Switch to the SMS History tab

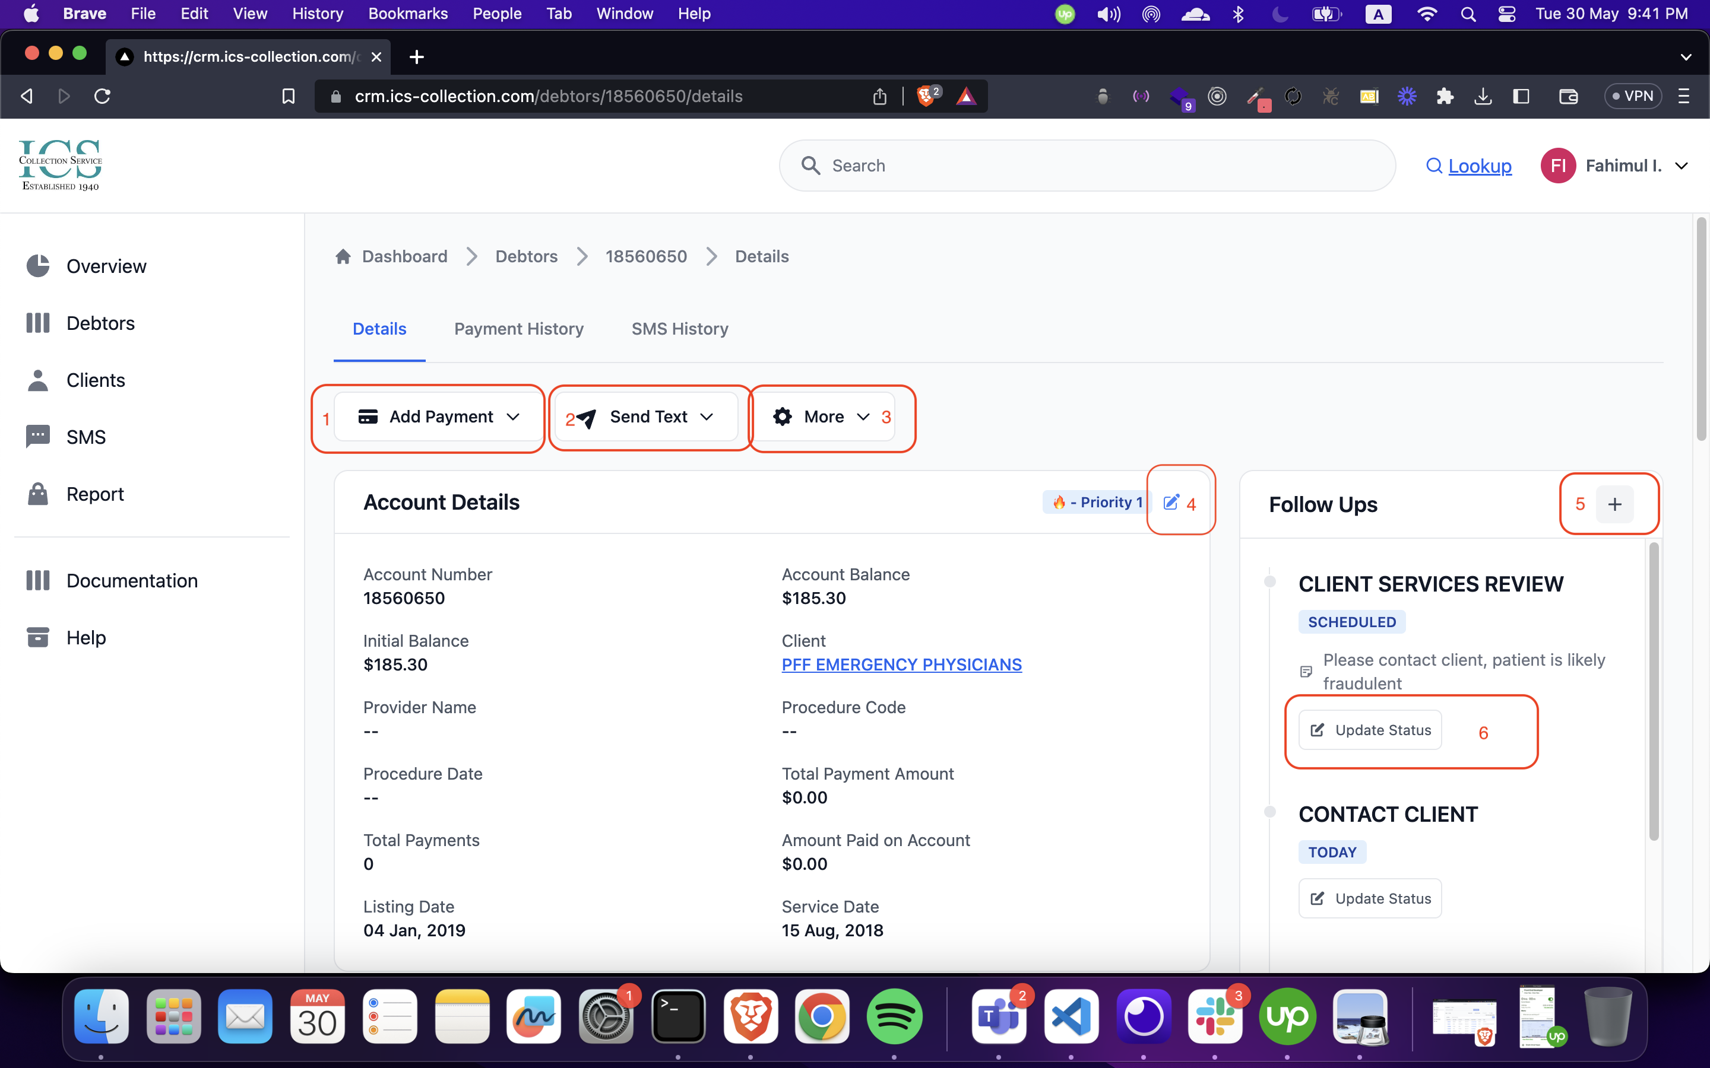679,329
